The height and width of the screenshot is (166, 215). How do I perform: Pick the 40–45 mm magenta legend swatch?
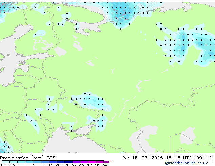[x=92, y=162]
